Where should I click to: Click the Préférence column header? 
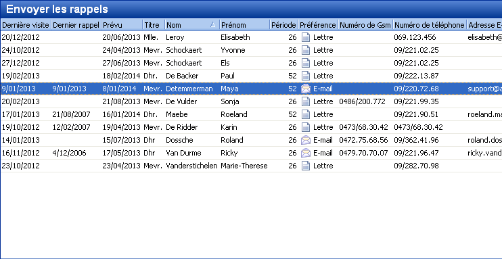[318, 24]
